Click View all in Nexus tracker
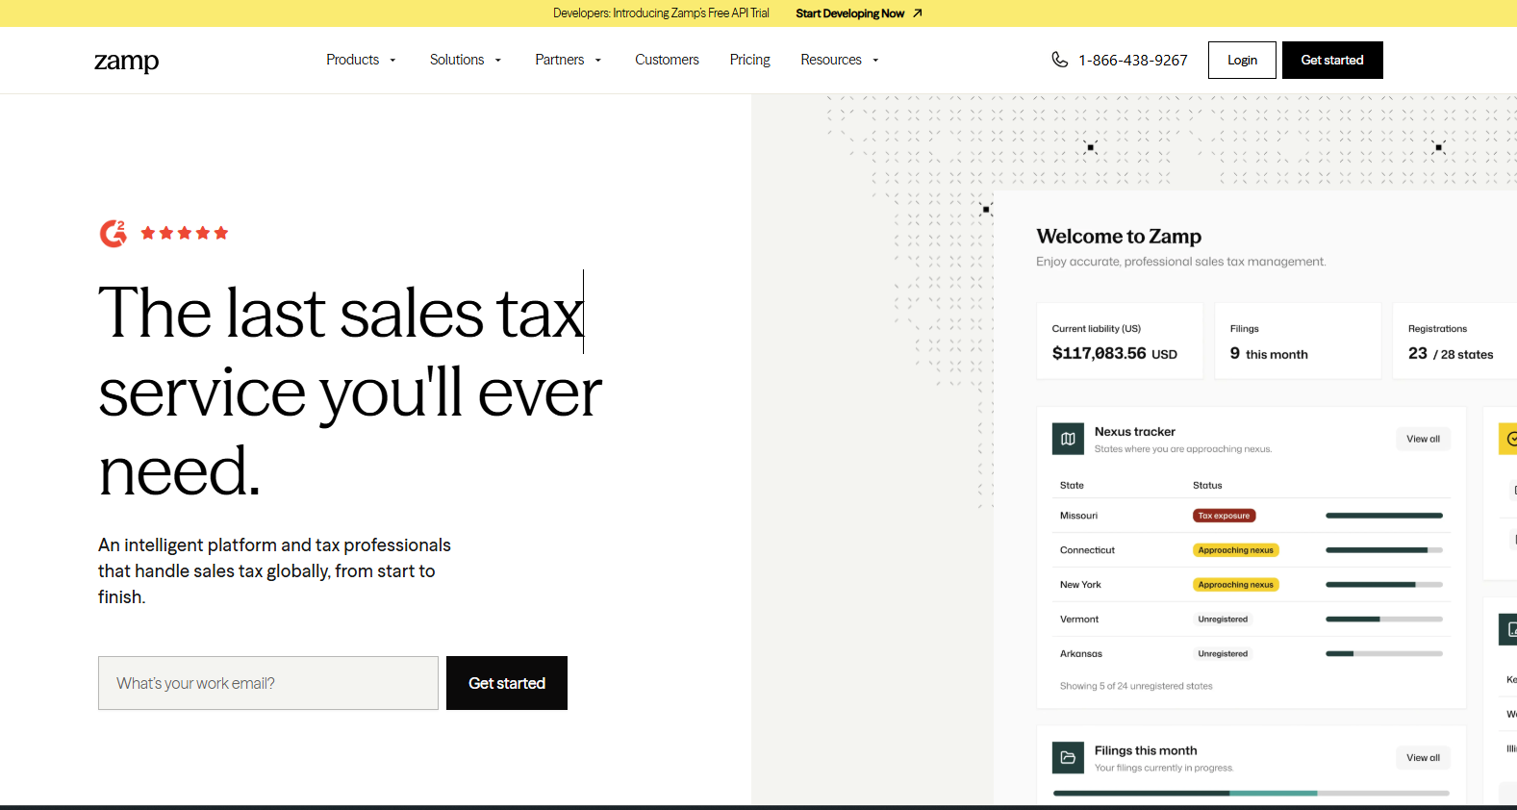 pyautogui.click(x=1423, y=439)
